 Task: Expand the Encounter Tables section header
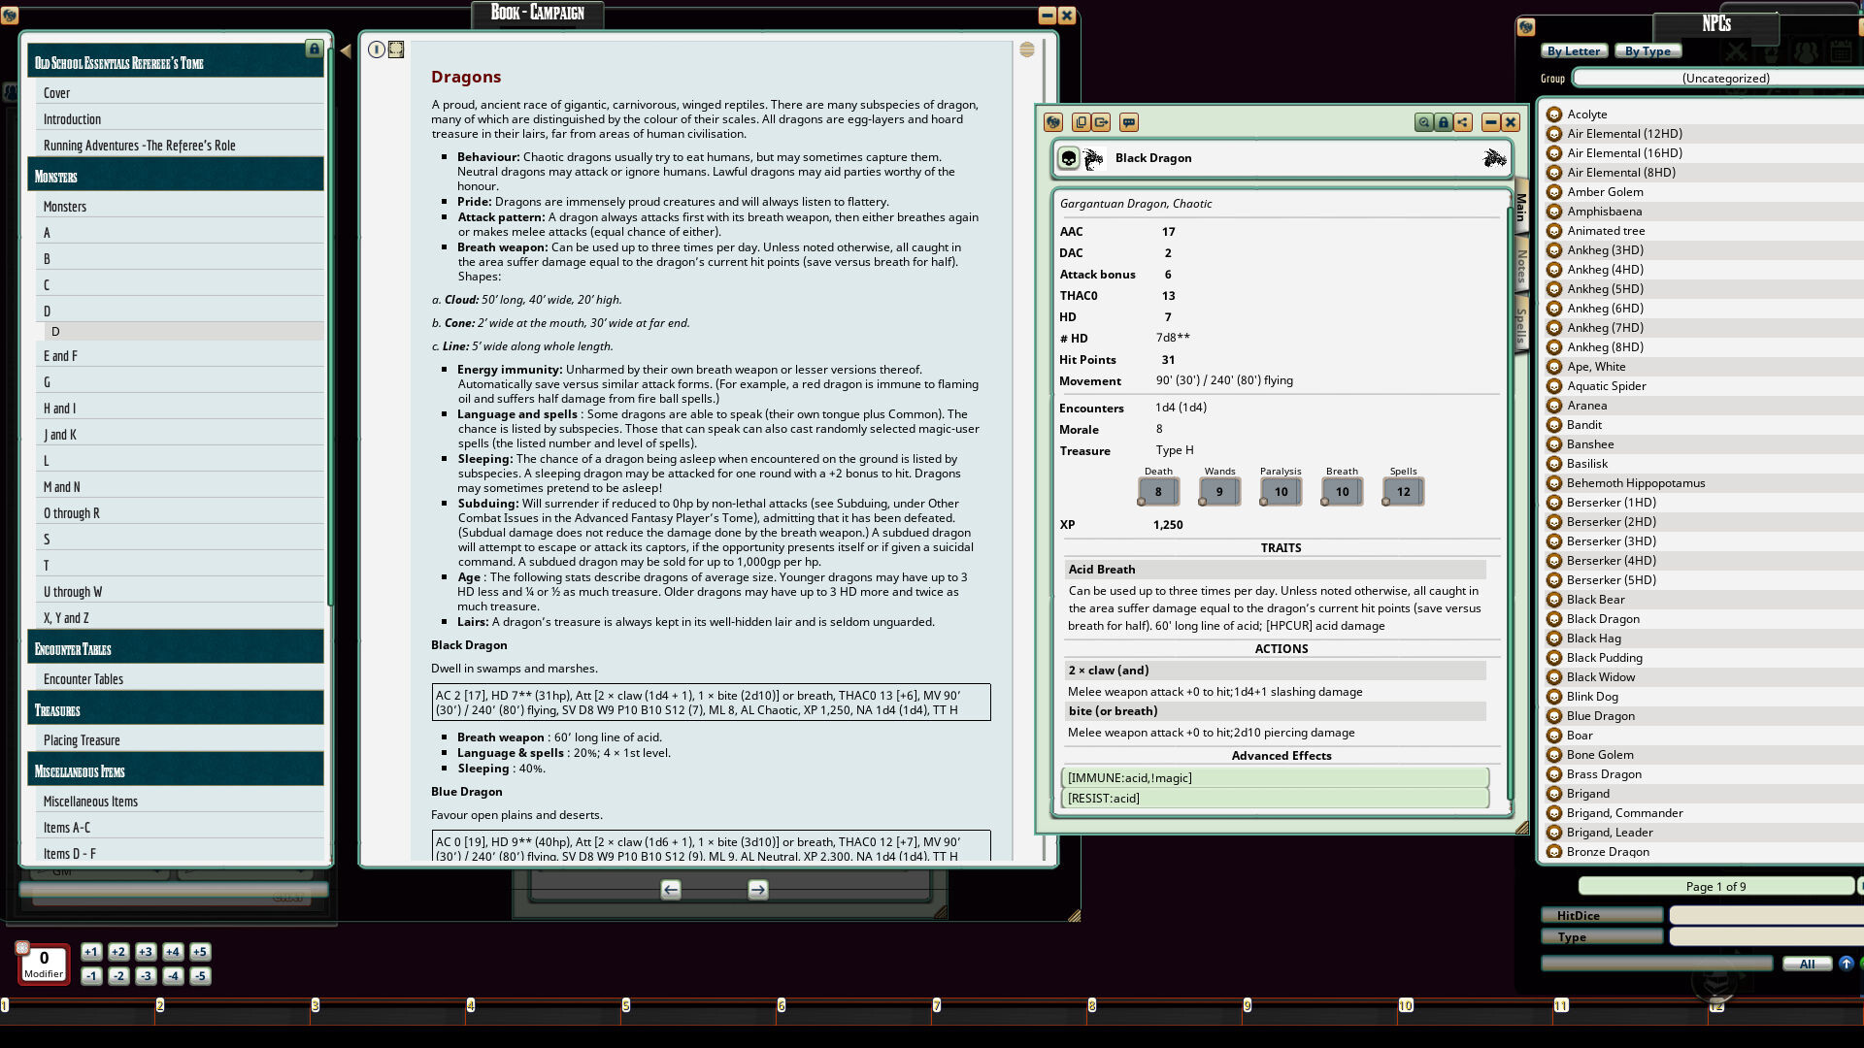pos(176,649)
